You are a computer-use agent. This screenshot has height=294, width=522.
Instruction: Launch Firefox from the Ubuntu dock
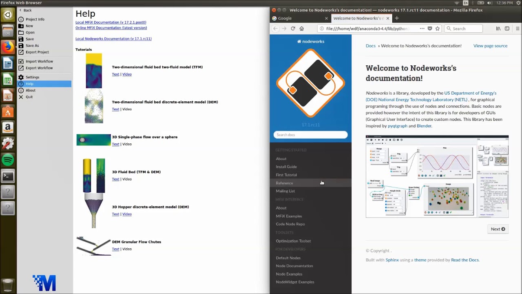tap(8, 47)
